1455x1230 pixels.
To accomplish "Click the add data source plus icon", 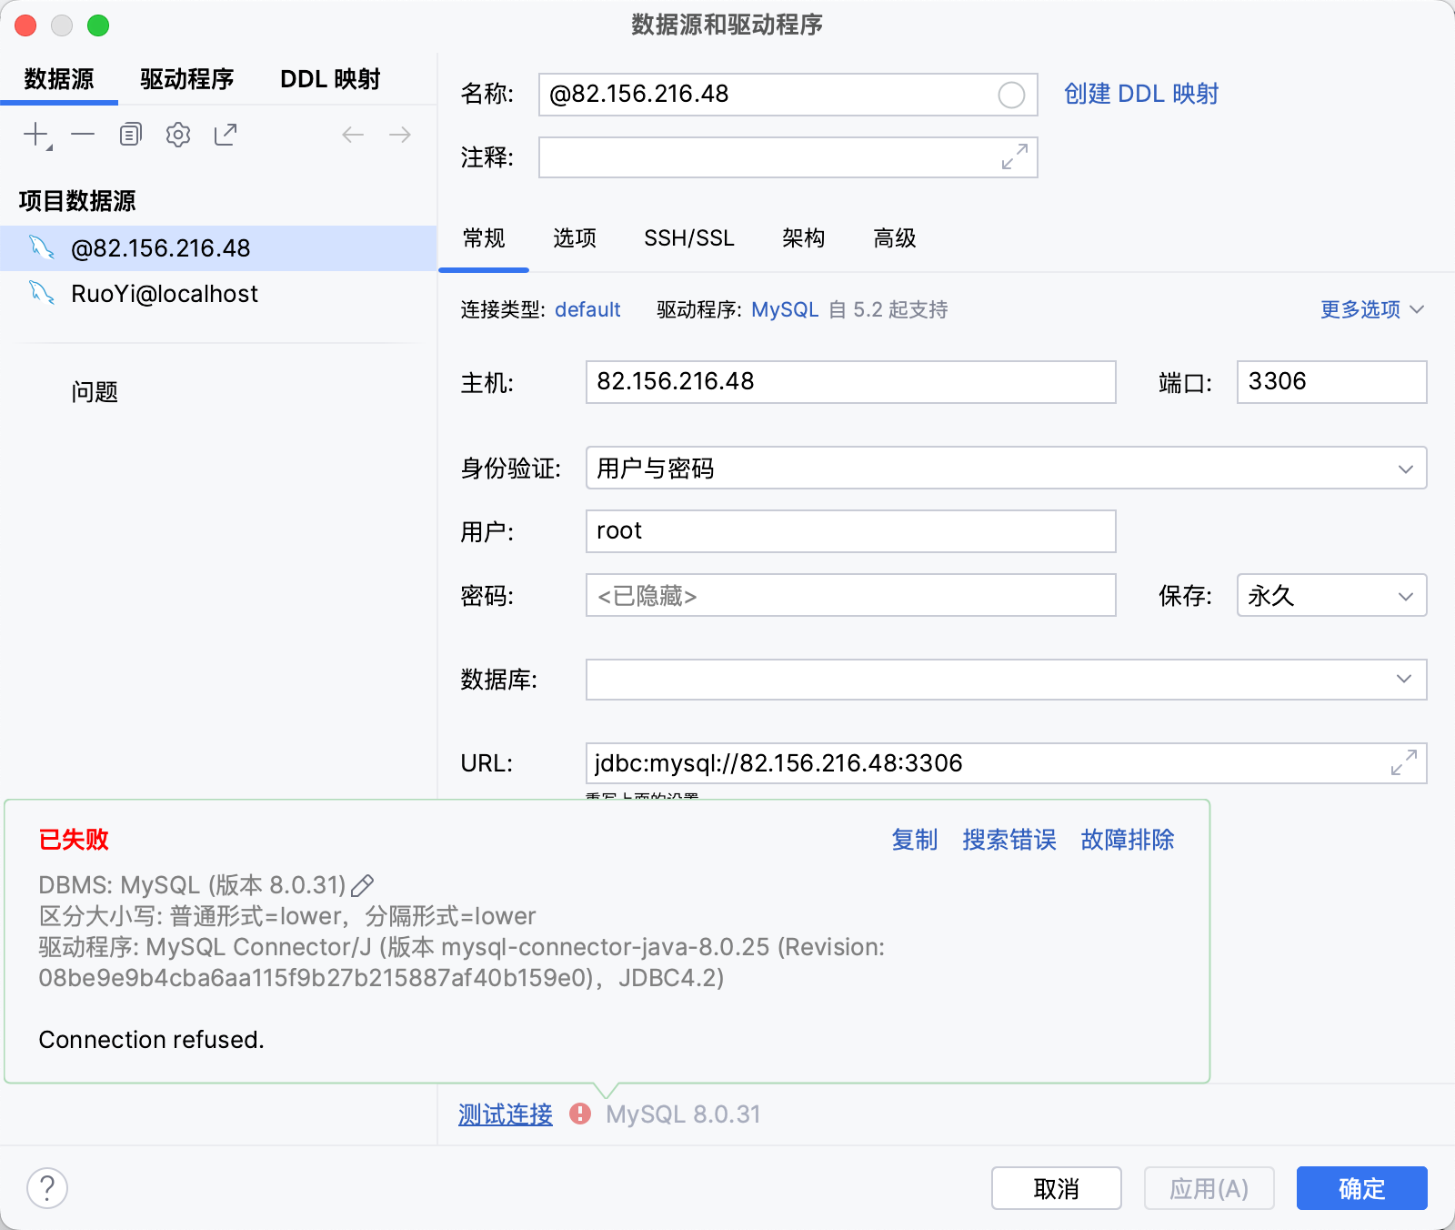I will pyautogui.click(x=36, y=135).
